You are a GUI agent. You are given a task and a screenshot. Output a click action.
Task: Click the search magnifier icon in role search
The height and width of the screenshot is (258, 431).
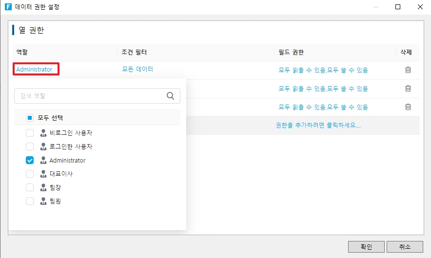point(170,96)
